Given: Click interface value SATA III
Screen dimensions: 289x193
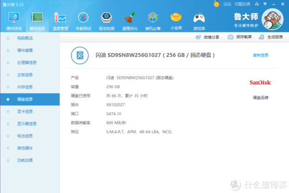Looking at the screenshot, I should click(114, 114).
